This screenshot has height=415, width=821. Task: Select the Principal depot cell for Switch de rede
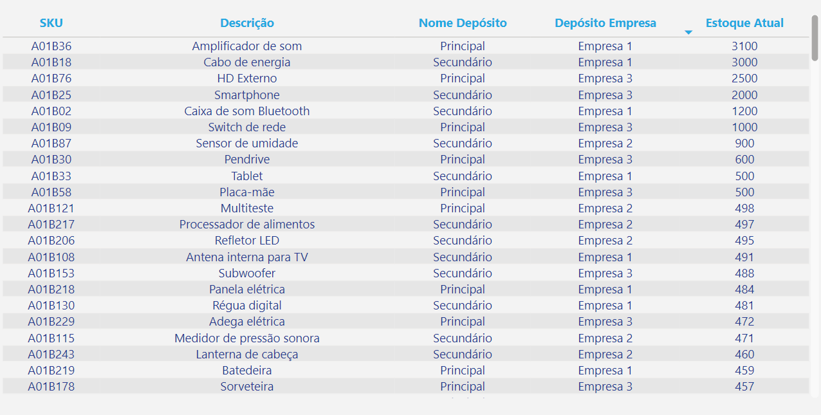click(463, 127)
